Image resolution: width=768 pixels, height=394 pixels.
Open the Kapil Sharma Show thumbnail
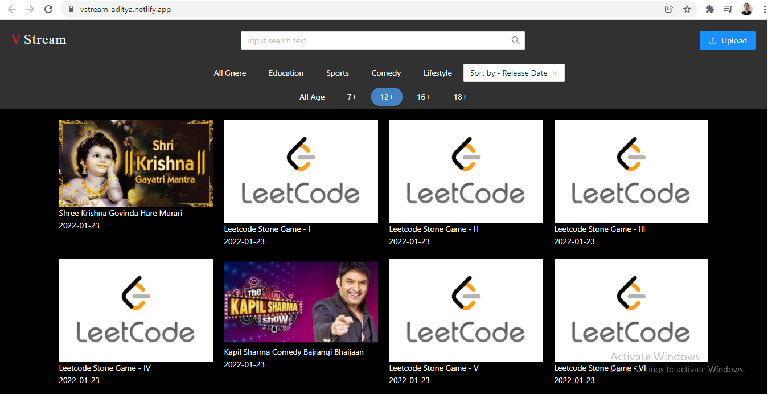click(x=301, y=302)
